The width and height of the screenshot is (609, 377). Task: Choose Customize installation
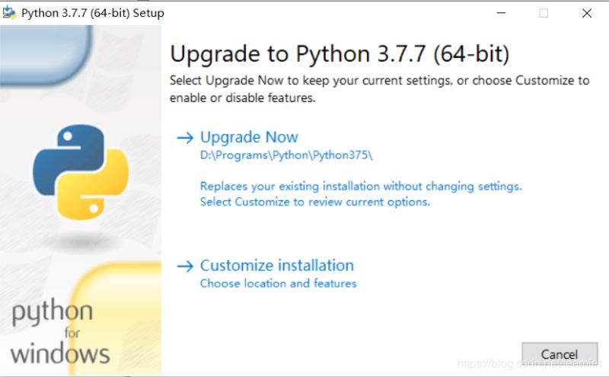(x=276, y=266)
